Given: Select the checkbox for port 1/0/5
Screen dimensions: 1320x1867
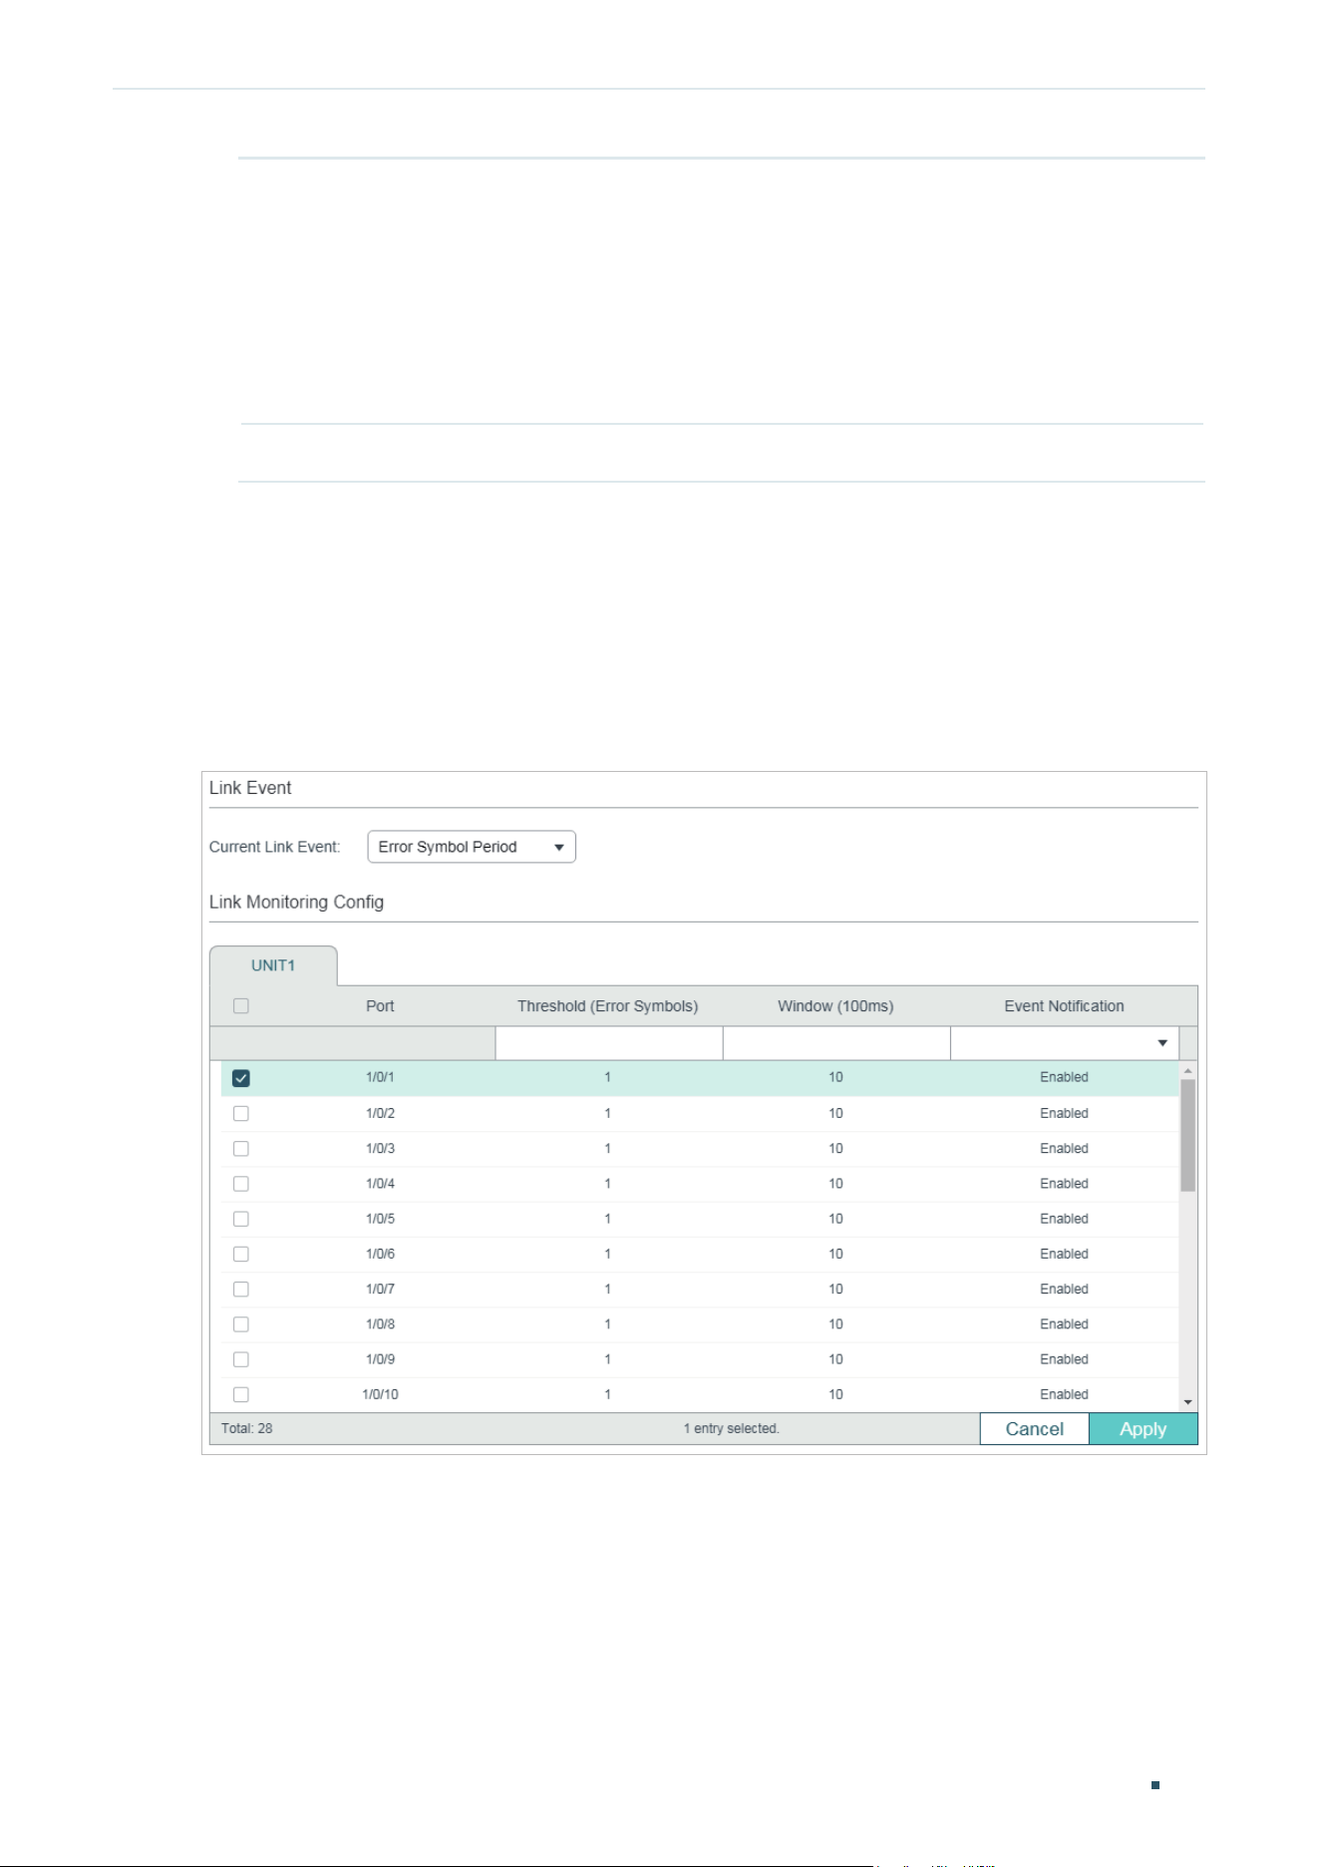Looking at the screenshot, I should [x=241, y=1219].
